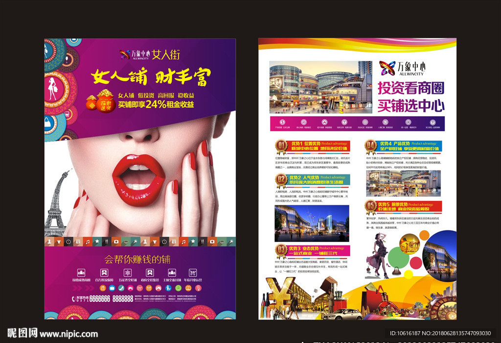Click the 女人铺 低投资 高回报 稳收益 line

[156, 96]
